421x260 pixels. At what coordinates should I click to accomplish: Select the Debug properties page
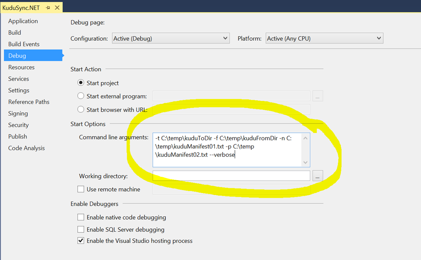[x=33, y=55]
